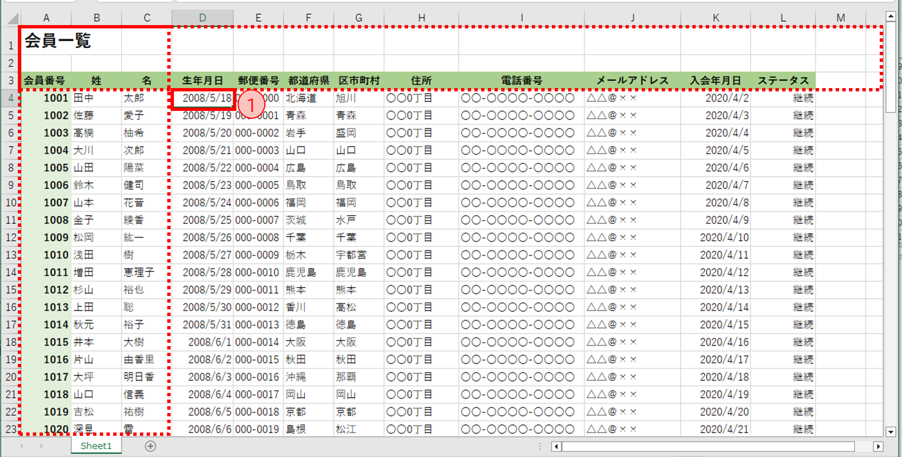Image resolution: width=902 pixels, height=457 pixels.
Task: Click next sheet navigation arrow
Action: [41, 446]
